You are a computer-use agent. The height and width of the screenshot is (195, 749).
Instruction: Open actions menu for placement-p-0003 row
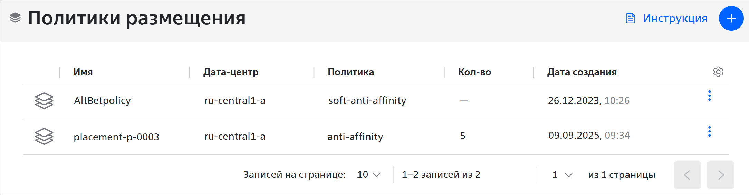click(x=709, y=131)
